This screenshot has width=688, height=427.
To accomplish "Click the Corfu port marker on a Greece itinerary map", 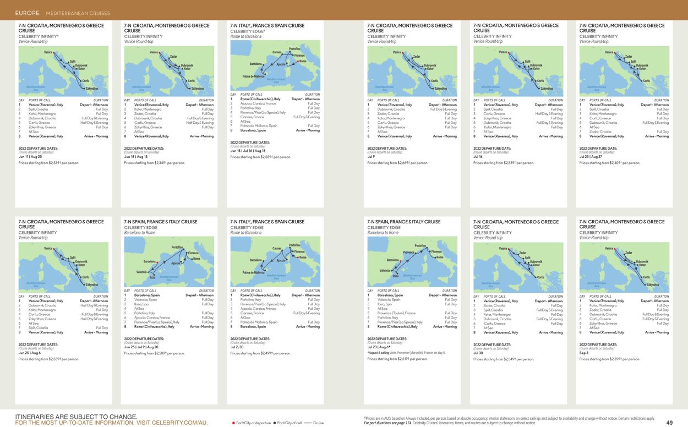I will [x=80, y=81].
